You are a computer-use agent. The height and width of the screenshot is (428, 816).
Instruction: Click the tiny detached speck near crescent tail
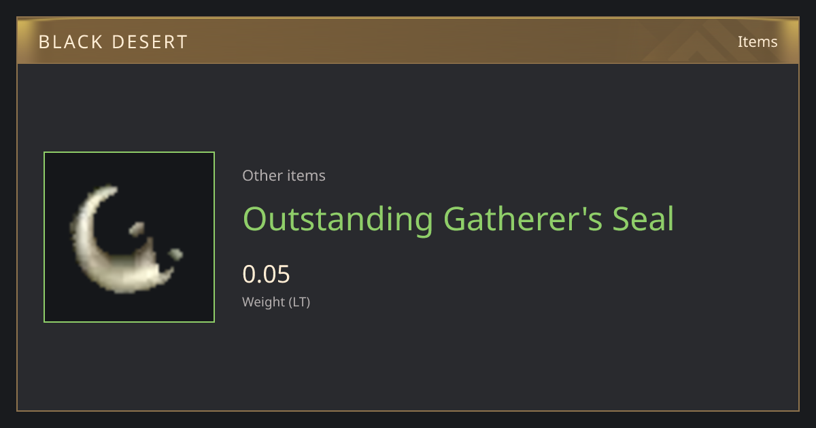click(175, 254)
